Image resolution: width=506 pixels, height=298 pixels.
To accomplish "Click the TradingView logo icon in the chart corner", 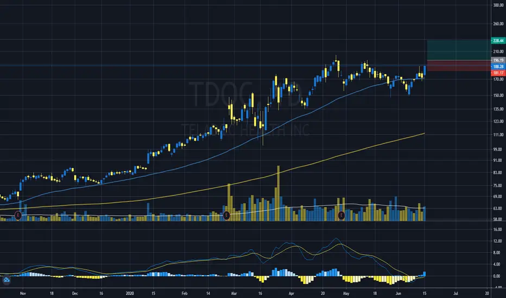I will point(6,280).
